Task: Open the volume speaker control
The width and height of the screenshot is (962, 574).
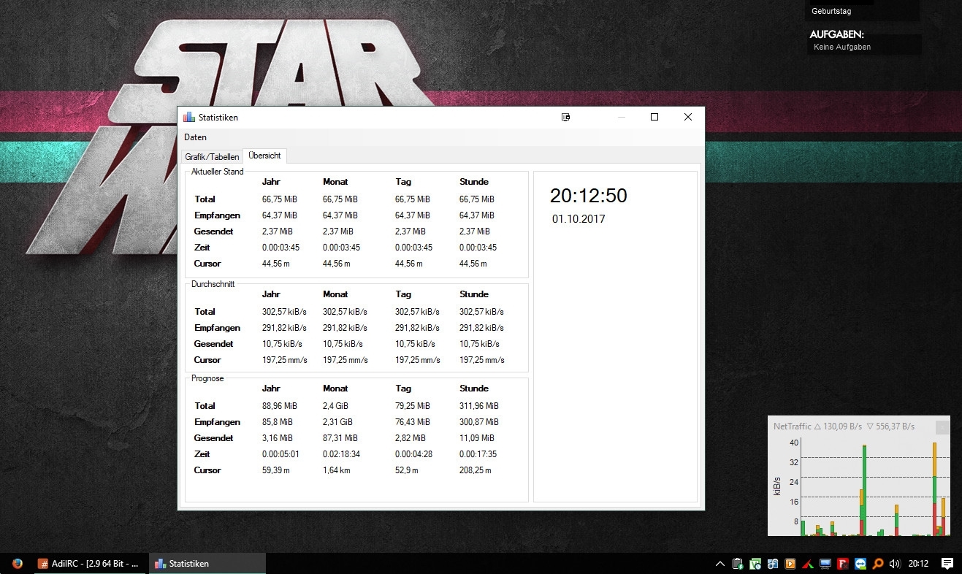Action: pos(896,563)
